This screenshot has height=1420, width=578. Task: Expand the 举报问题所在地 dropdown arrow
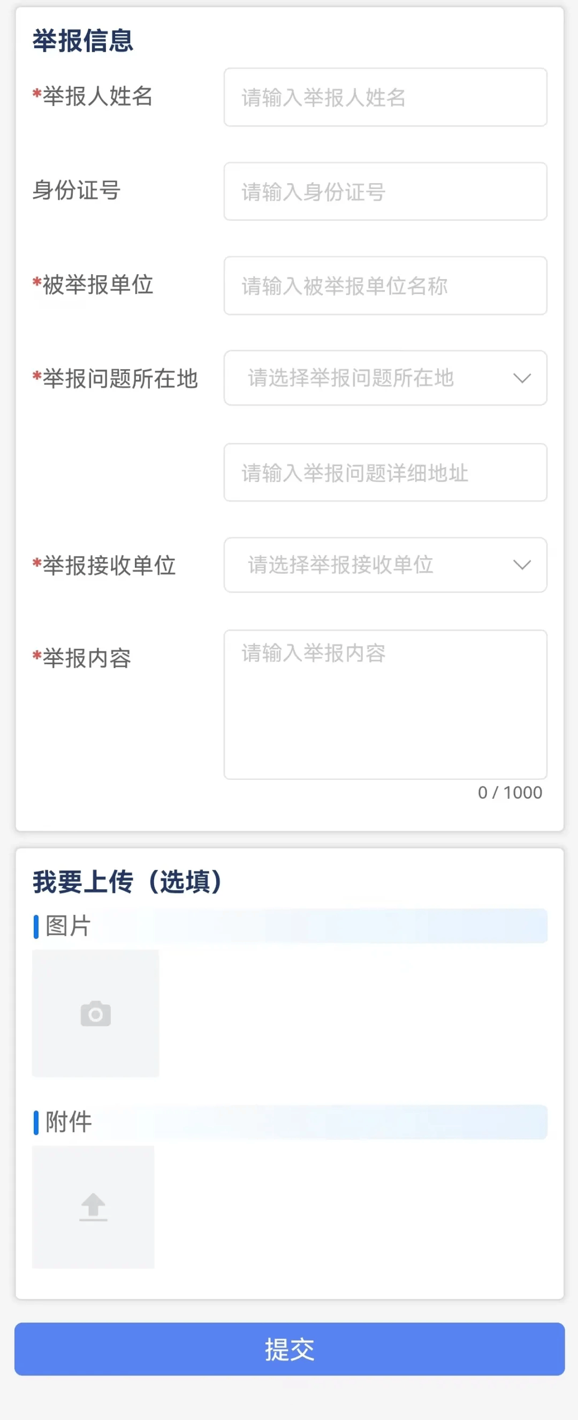[521, 378]
